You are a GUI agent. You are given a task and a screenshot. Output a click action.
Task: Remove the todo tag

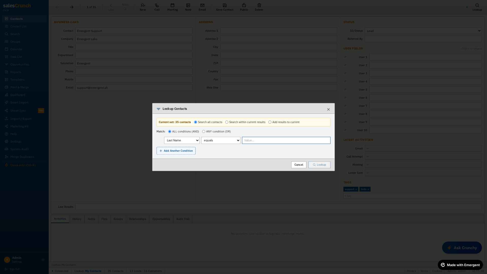(368, 189)
